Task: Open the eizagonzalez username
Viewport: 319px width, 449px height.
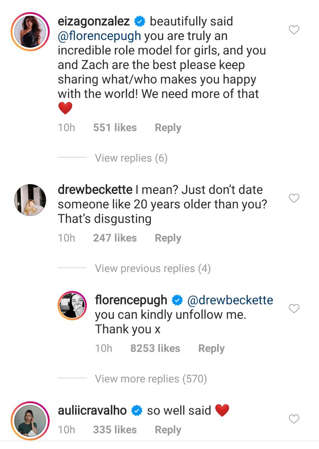Action: coord(93,21)
